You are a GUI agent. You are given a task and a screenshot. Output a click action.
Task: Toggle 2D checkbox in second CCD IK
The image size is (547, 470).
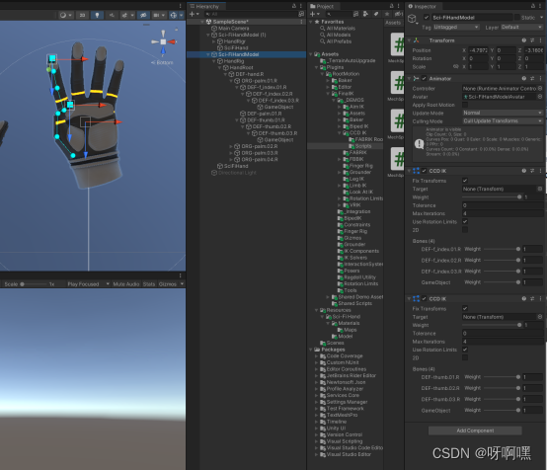465,357
